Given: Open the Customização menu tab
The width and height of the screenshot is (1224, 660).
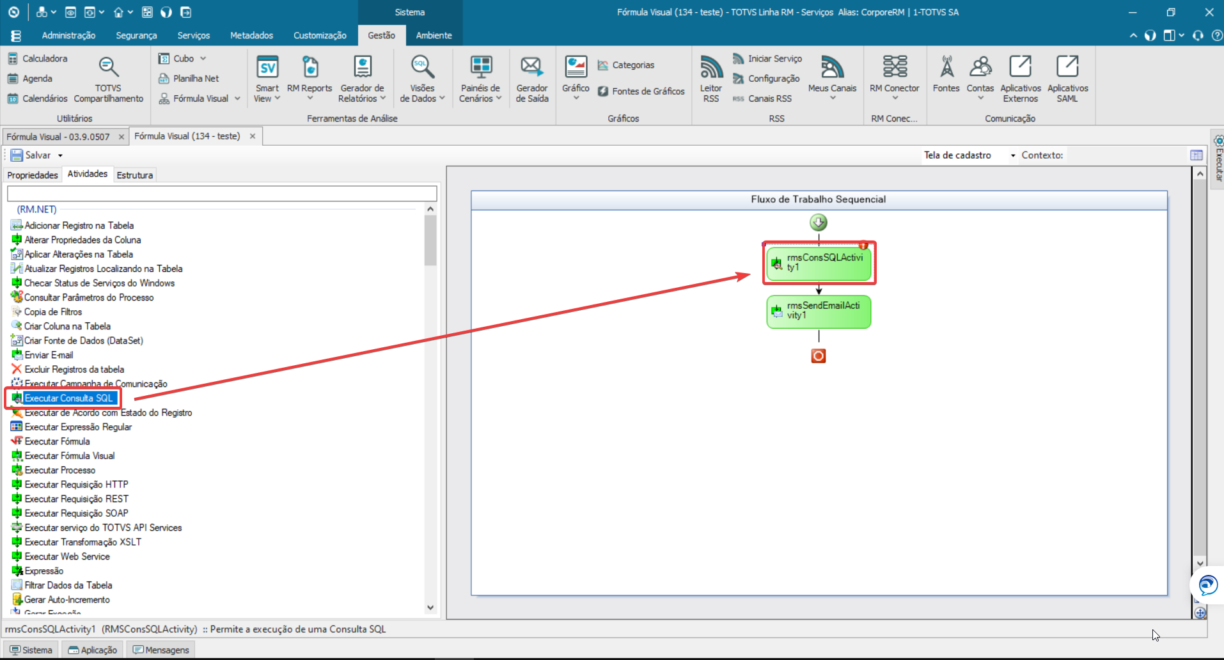Looking at the screenshot, I should coord(320,36).
